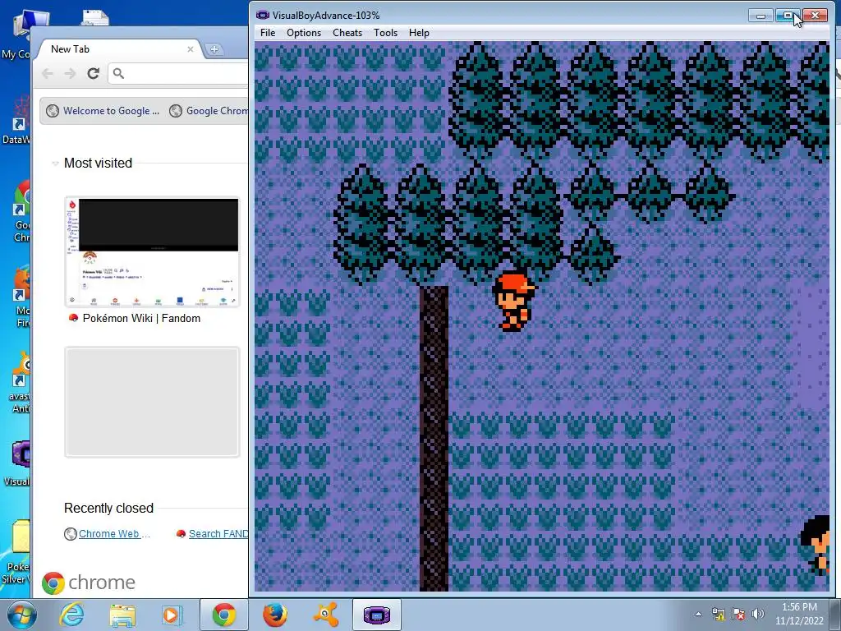Open the Options menu in VisualBoyAdvance
841x631 pixels.
(304, 33)
